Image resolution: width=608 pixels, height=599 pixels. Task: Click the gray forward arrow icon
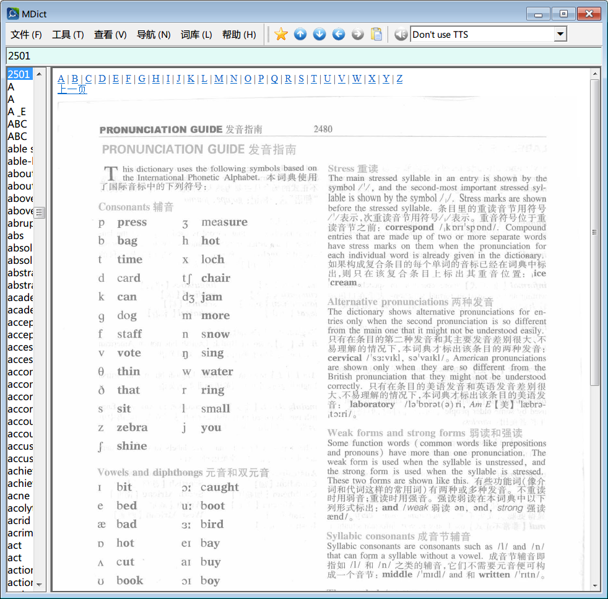tap(357, 35)
